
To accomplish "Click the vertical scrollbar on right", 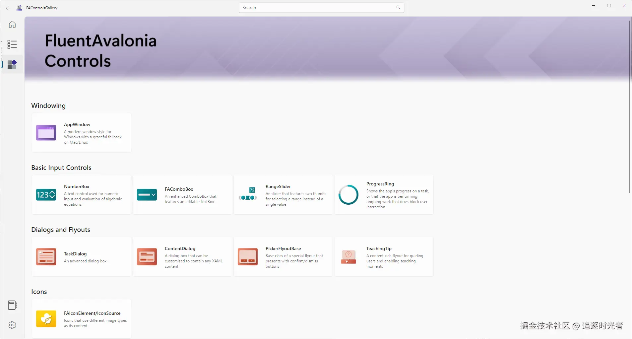I will pyautogui.click(x=629, y=107).
